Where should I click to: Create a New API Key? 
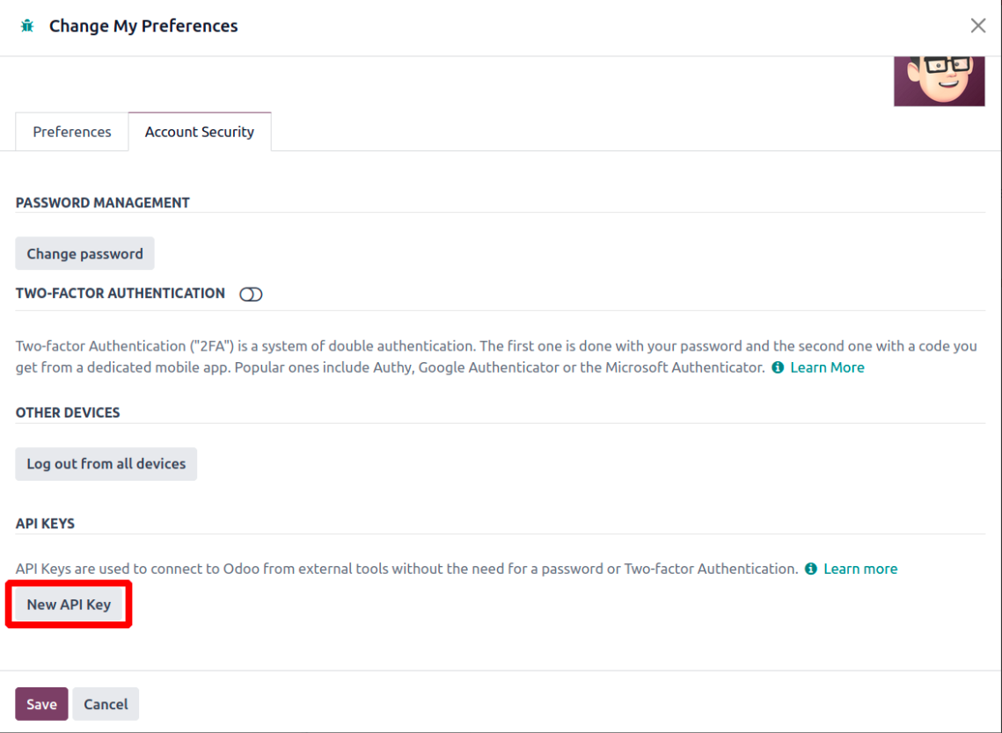69,605
